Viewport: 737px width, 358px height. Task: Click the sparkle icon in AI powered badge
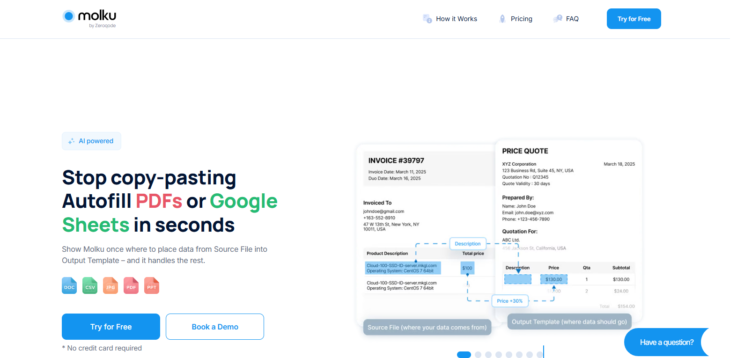coord(72,141)
